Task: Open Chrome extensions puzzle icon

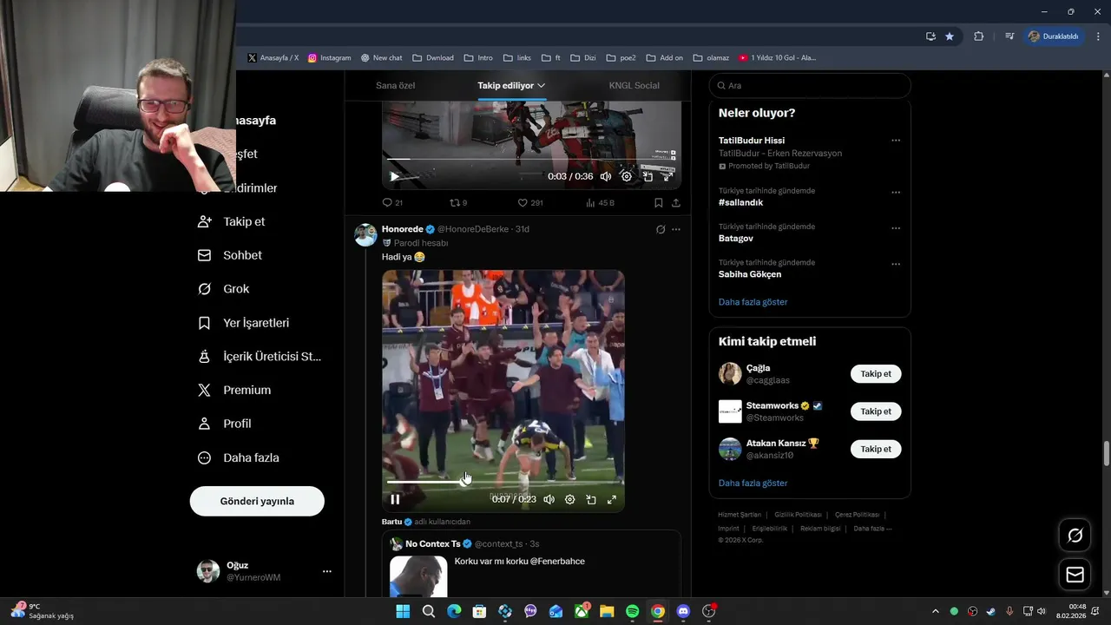Action: click(979, 36)
